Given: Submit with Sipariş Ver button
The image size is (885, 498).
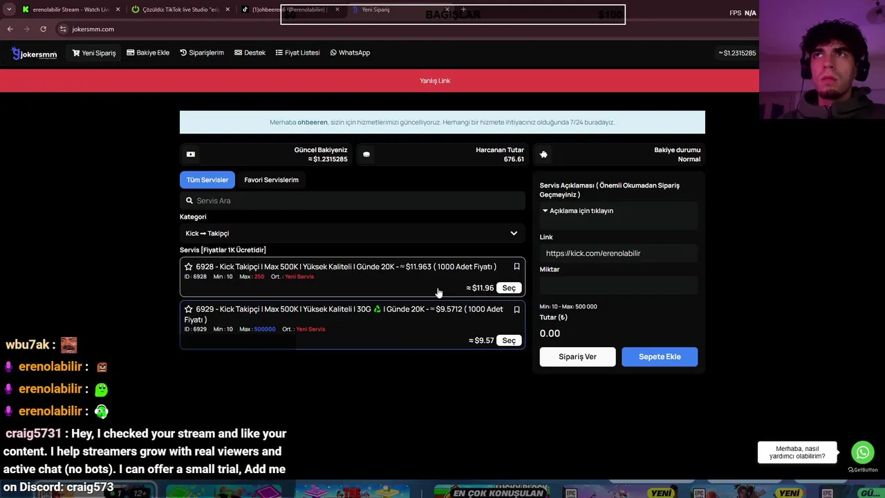Looking at the screenshot, I should (x=577, y=357).
